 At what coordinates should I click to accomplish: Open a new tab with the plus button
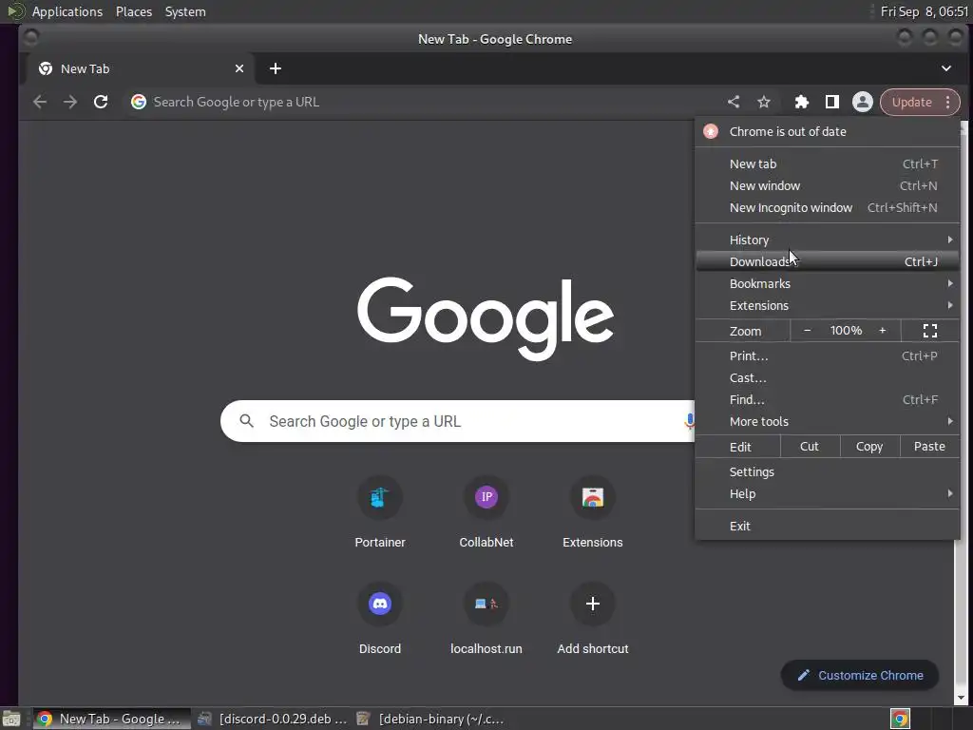(276, 68)
